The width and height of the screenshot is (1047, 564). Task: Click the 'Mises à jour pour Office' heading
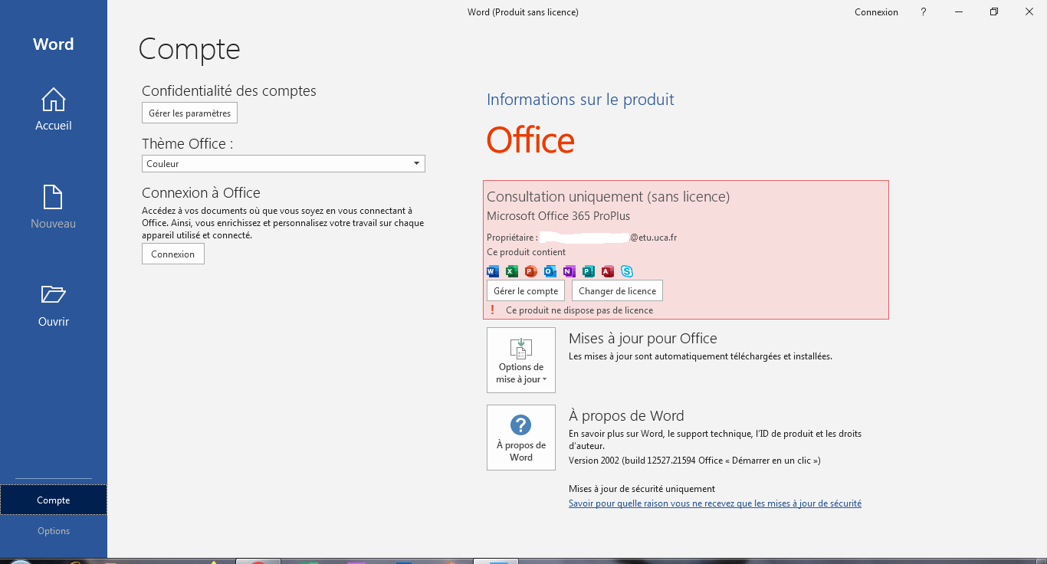[643, 339]
